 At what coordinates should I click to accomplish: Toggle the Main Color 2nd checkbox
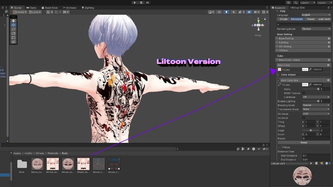coord(279,80)
